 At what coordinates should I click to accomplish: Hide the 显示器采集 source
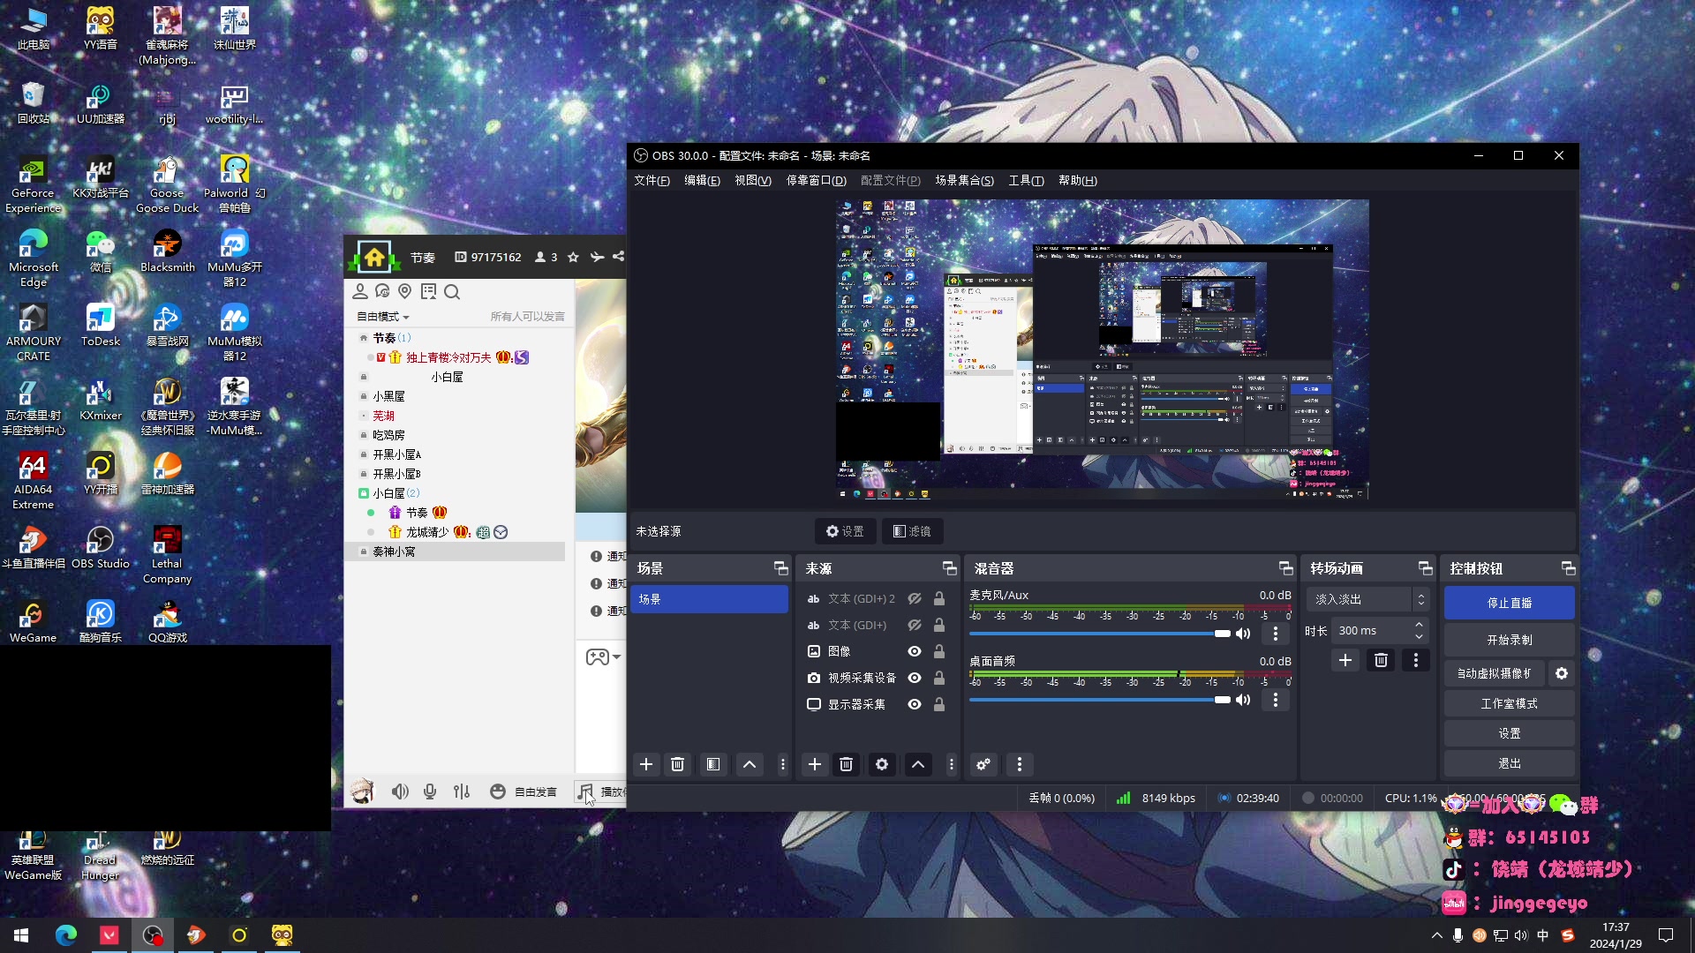click(915, 704)
